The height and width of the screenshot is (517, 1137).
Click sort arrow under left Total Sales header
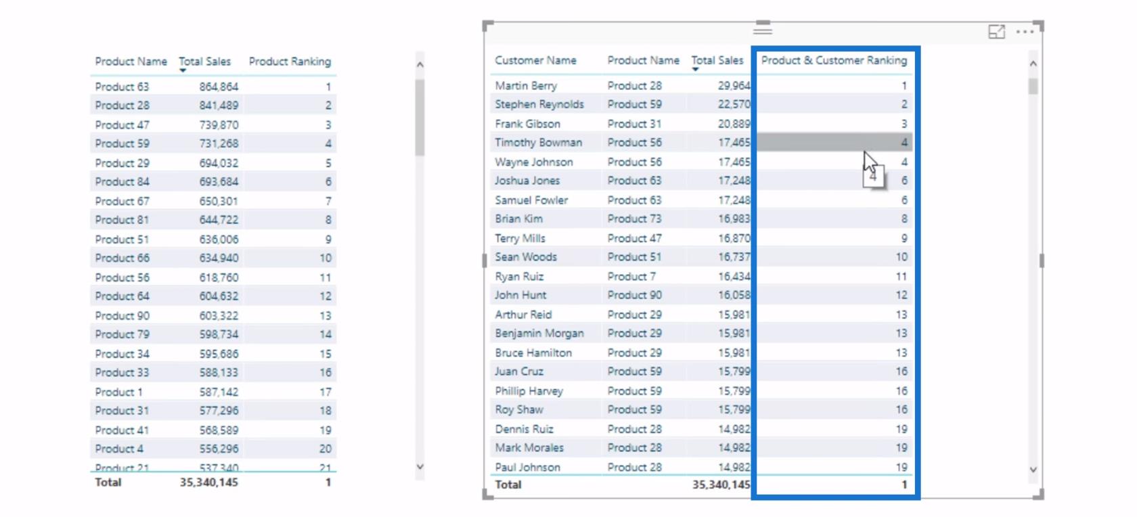pos(183,70)
